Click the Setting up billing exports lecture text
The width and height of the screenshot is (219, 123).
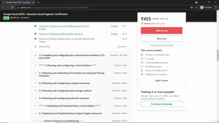[67, 40]
